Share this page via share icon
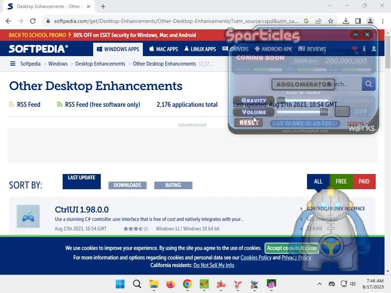The image size is (391, 293). [318, 21]
